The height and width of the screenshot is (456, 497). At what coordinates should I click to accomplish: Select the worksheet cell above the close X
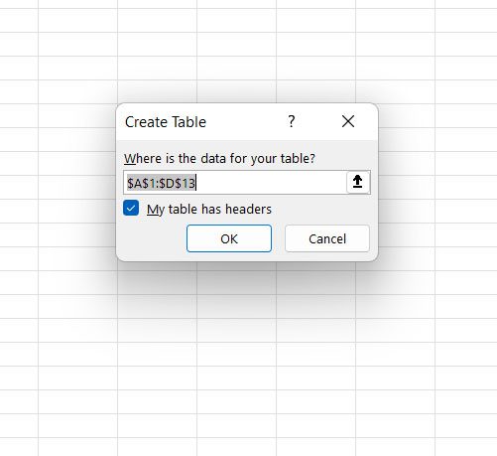click(x=315, y=91)
